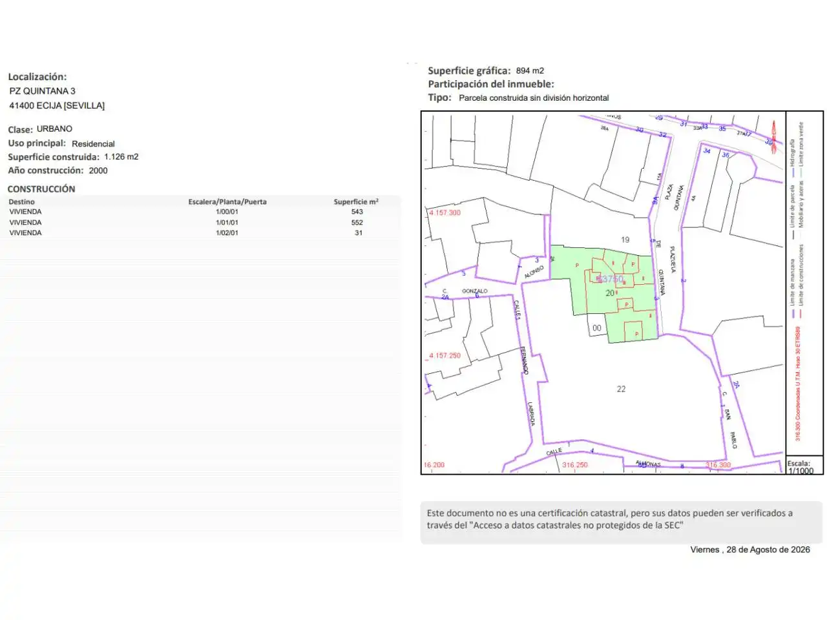Image resolution: width=827 pixels, height=620 pixels.
Task: Click the 'Escalera/Planta/Puerta' column header
Action: pos(227,201)
